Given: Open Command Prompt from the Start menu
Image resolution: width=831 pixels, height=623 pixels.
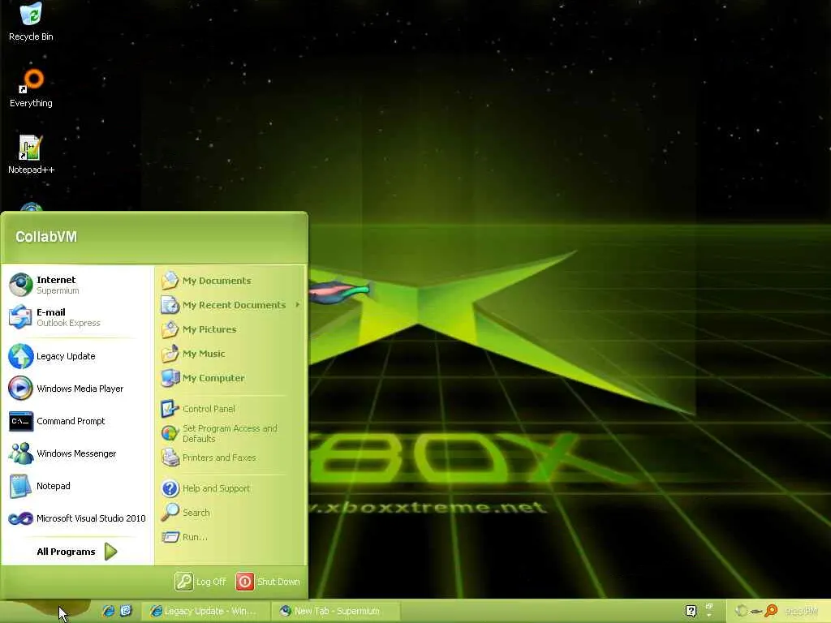Looking at the screenshot, I should point(77,421).
